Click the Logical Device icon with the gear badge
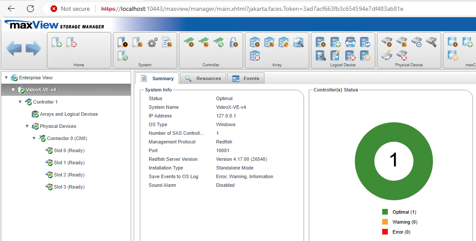The height and width of the screenshot is (241, 476). 321,42
